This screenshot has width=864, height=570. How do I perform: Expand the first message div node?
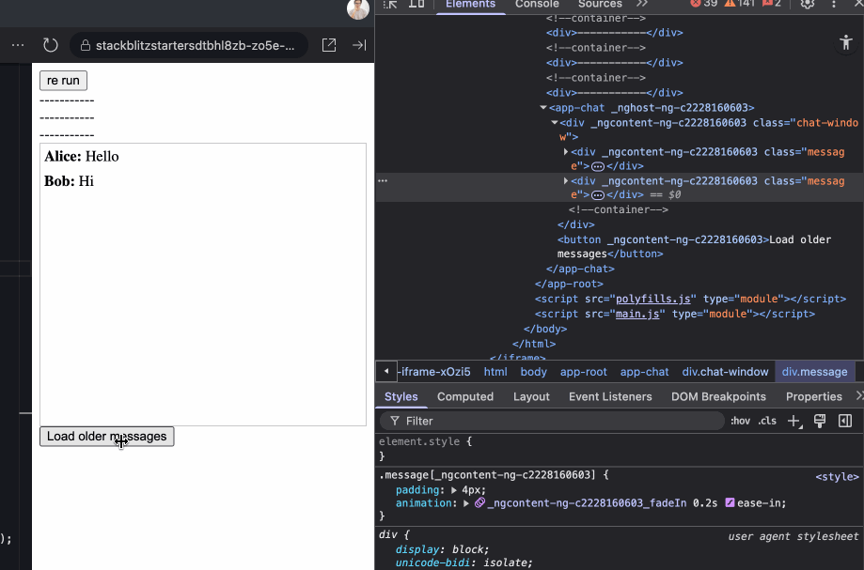[566, 151]
